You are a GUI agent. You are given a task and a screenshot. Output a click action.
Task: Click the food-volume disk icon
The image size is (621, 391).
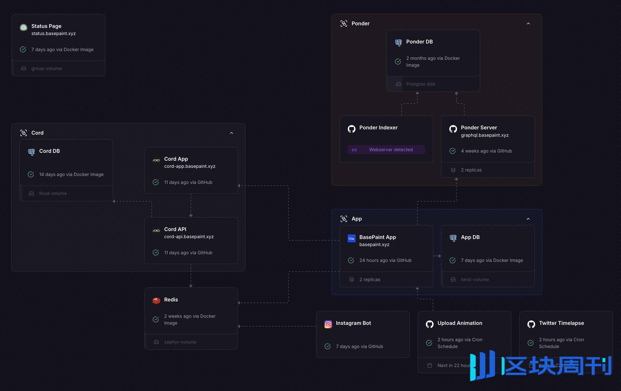[31, 193]
